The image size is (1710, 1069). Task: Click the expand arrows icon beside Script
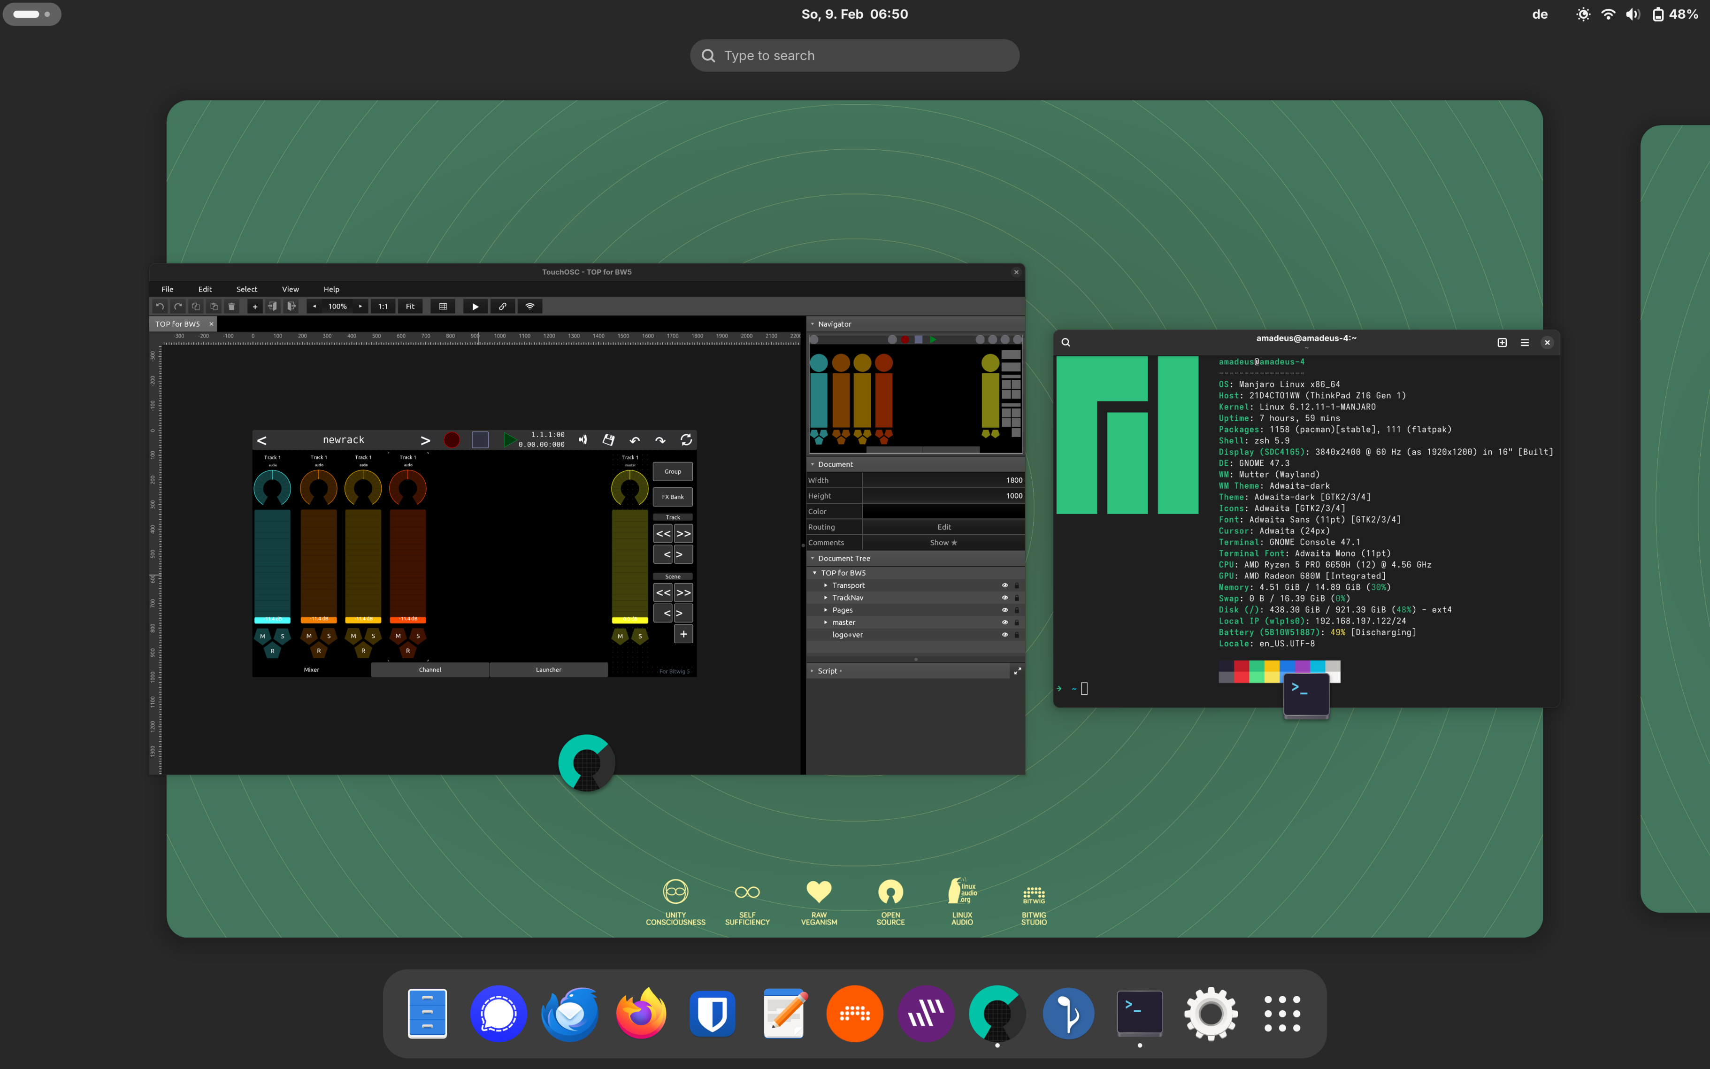1017,671
